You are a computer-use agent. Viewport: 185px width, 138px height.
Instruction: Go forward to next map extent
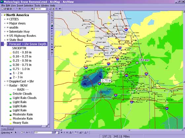(x=52, y=31)
